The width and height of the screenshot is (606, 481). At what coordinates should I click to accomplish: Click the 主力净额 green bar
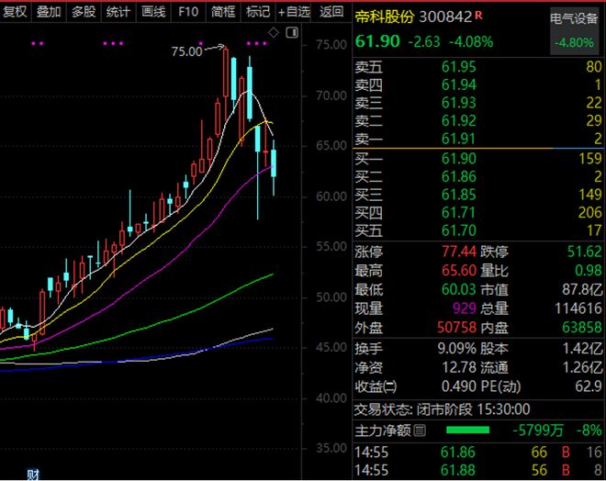[x=467, y=430]
